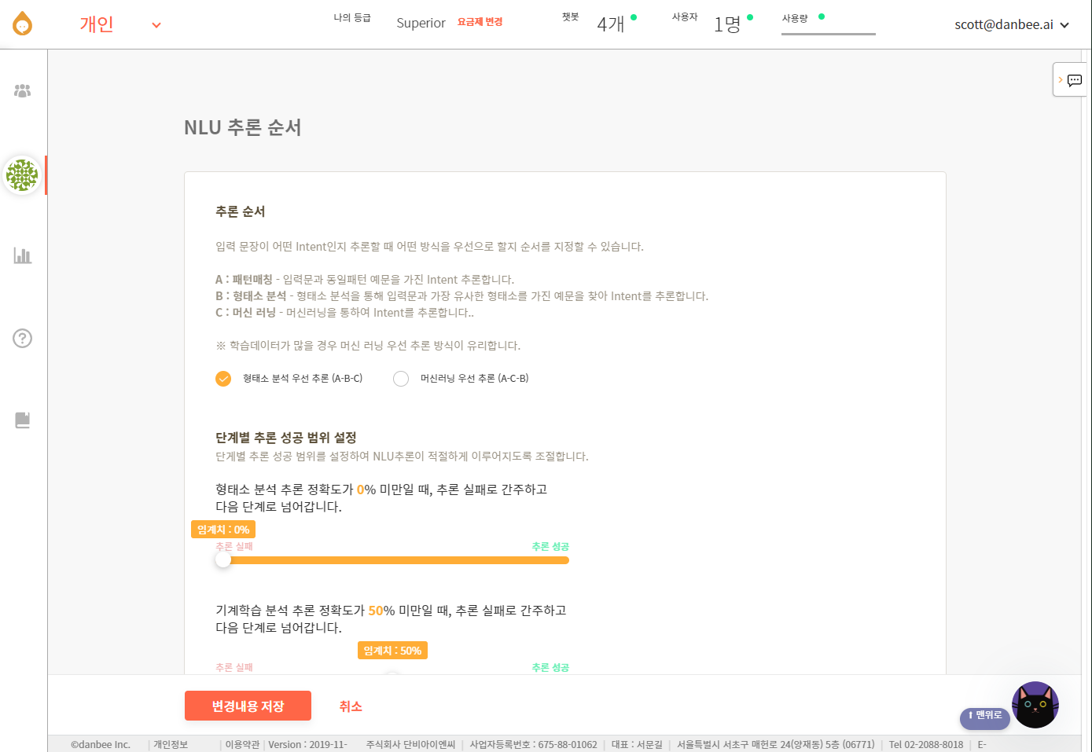The image size is (1092, 752).
Task: Click 변경내용 저장 button
Action: (248, 706)
